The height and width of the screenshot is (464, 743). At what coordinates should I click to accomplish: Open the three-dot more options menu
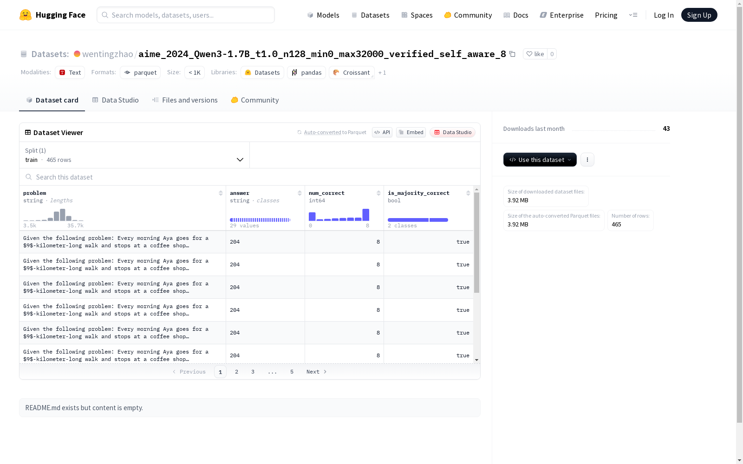[587, 160]
